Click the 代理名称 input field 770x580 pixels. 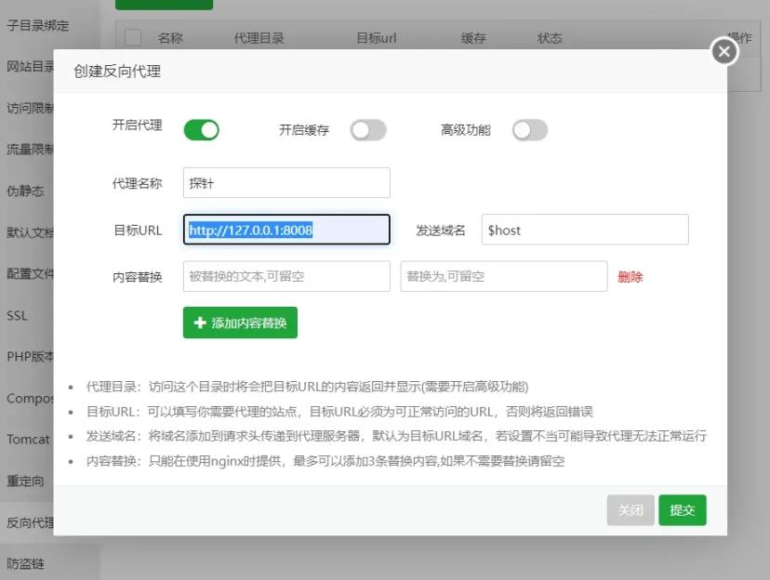pyautogui.click(x=286, y=183)
